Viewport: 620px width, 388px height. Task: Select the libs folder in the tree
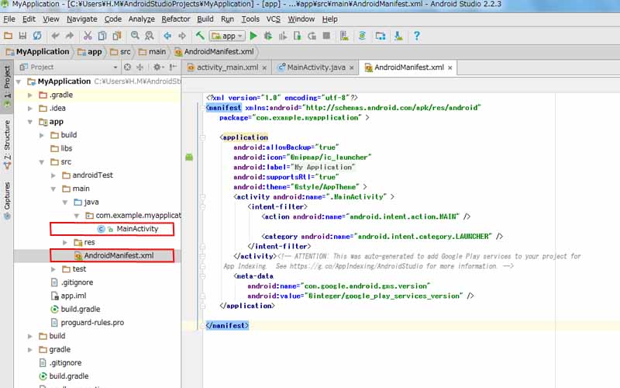[x=67, y=148]
